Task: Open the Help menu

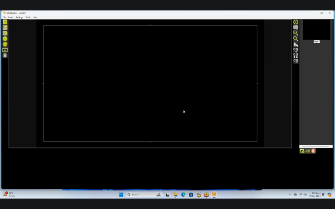Action: click(35, 17)
